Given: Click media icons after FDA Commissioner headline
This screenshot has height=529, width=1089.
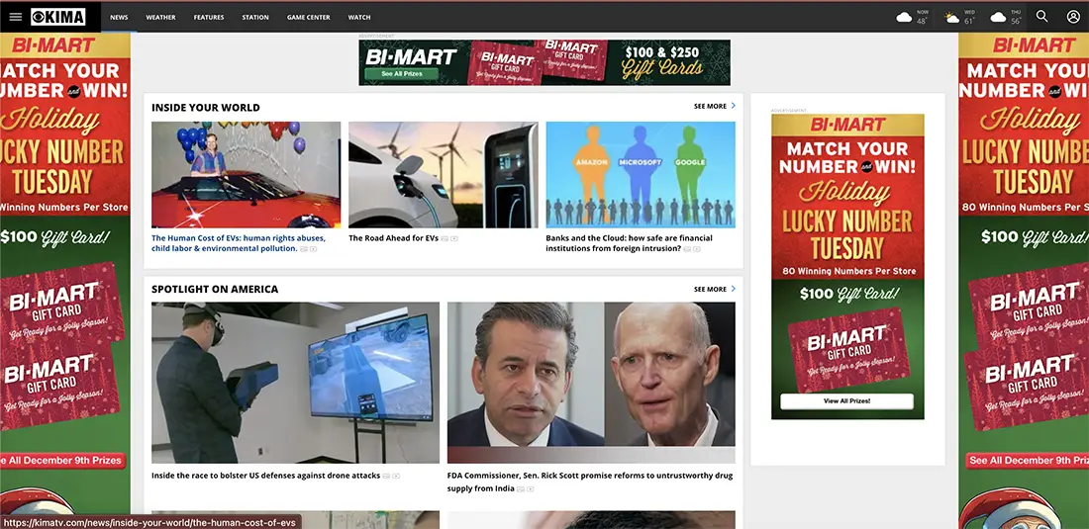Looking at the screenshot, I should click(x=526, y=489).
